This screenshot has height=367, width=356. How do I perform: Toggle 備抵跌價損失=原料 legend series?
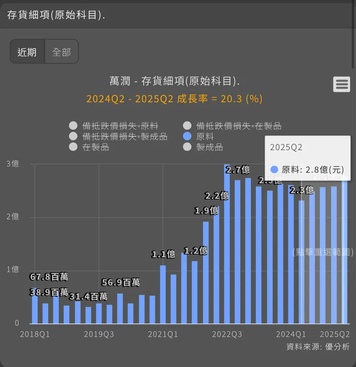point(114,126)
